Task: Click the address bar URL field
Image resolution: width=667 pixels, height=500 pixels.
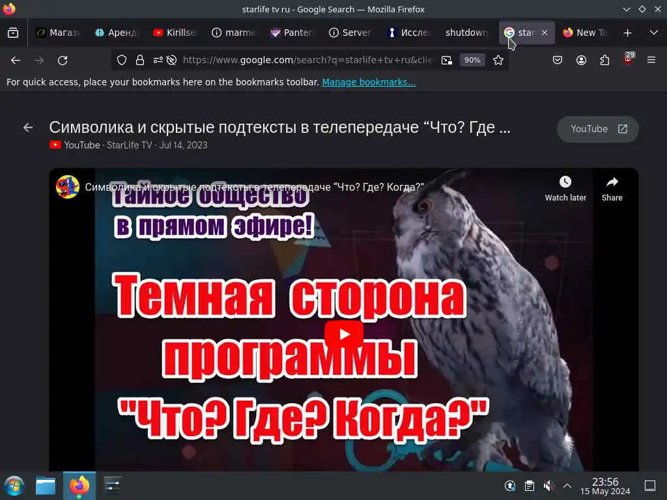Action: [x=307, y=60]
